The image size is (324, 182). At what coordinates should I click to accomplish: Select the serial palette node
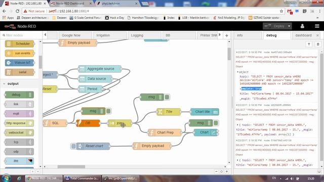coord(19,72)
